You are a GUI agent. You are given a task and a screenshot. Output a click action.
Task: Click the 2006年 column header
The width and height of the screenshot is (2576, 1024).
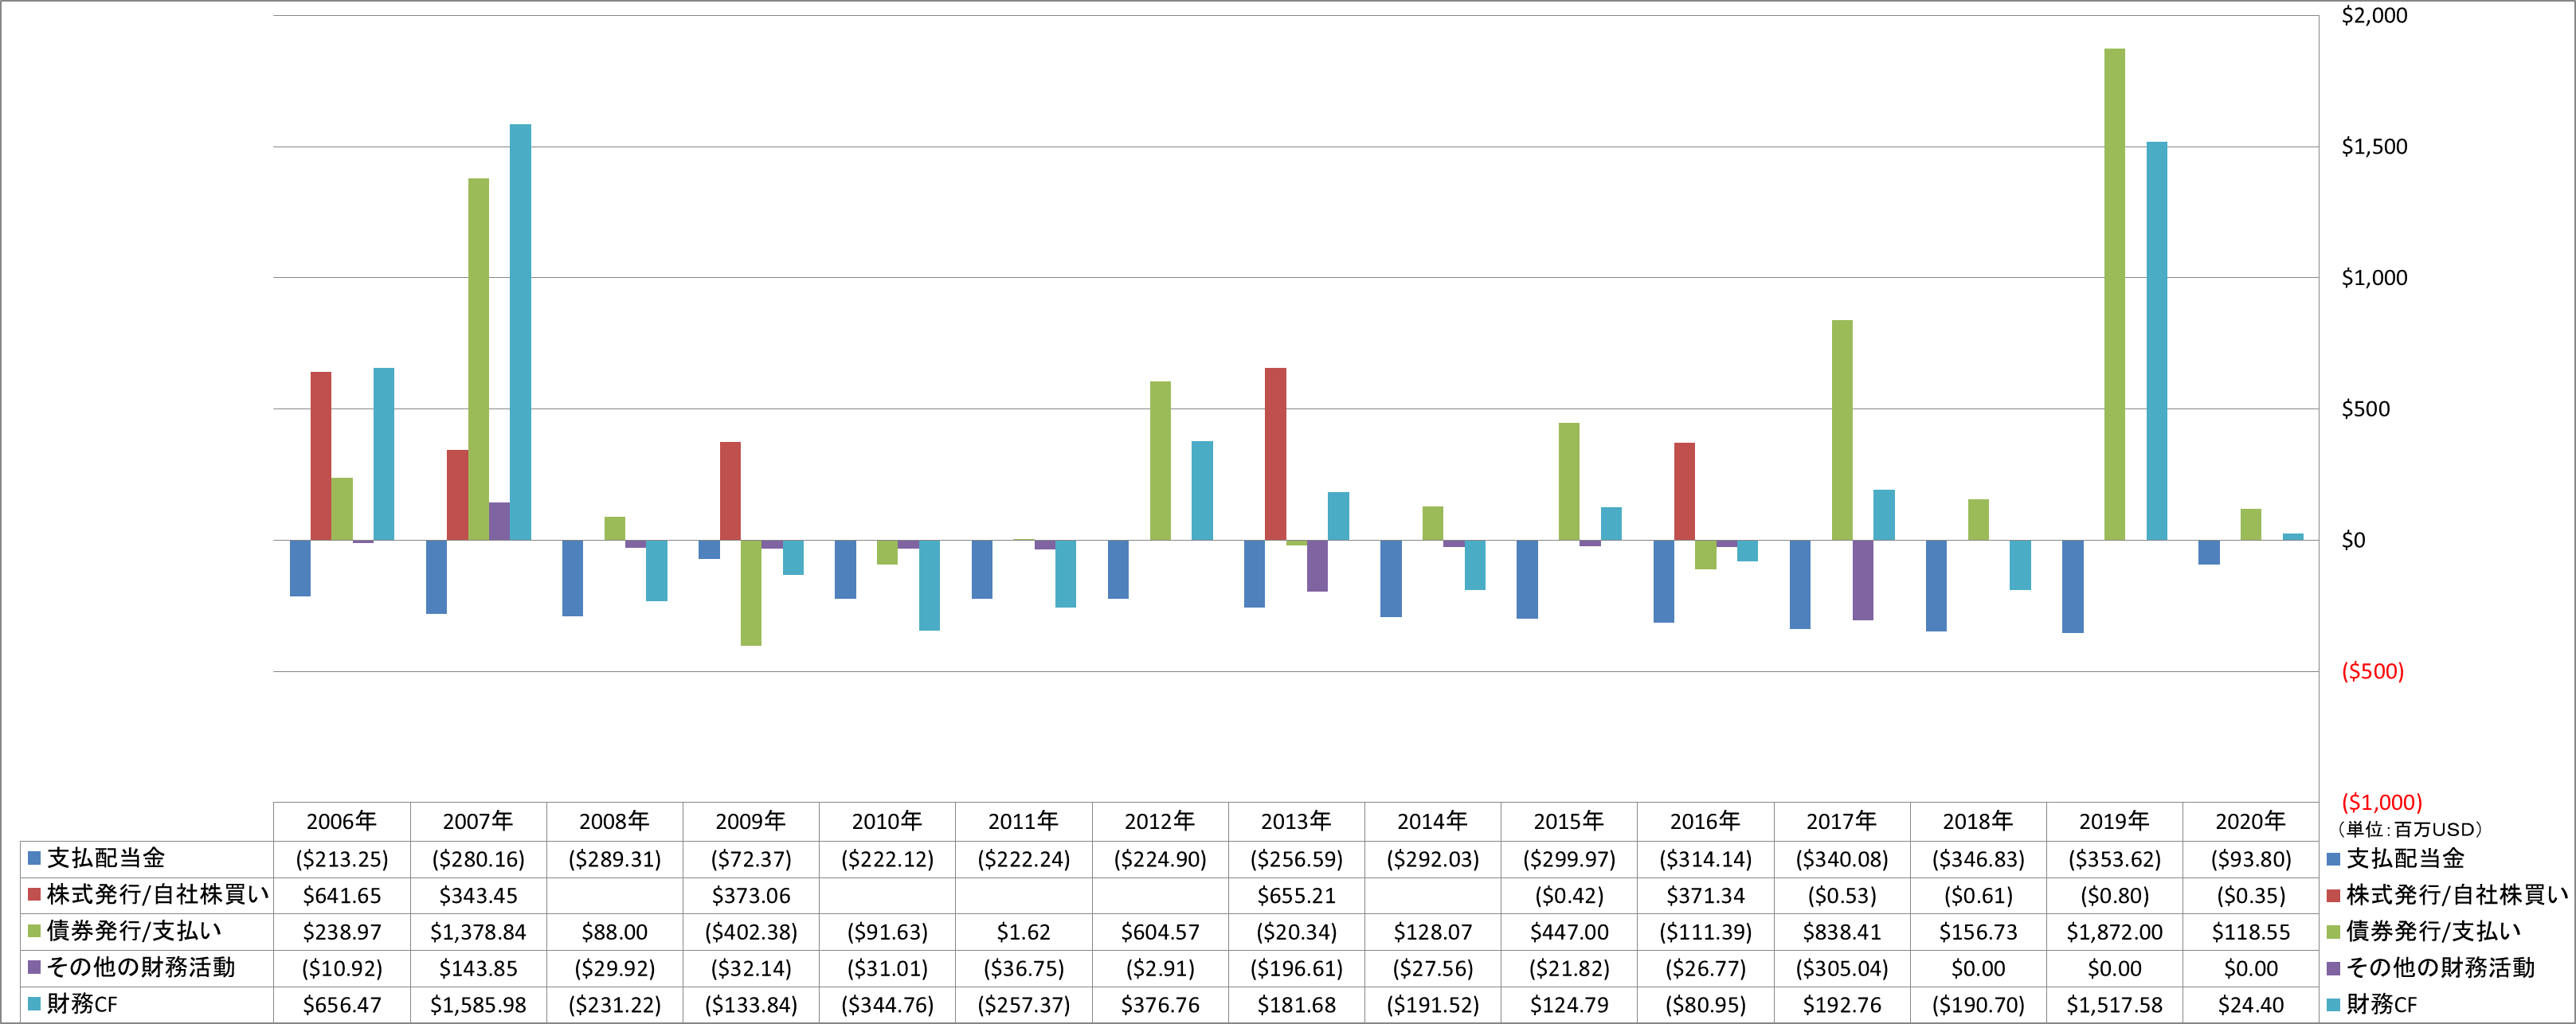342,821
